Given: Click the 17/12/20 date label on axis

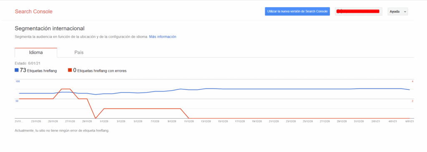Looking at the screenshot, I should 240,121.
